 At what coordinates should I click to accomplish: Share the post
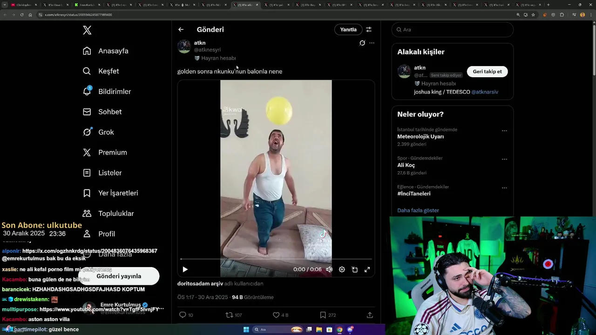pos(370,315)
